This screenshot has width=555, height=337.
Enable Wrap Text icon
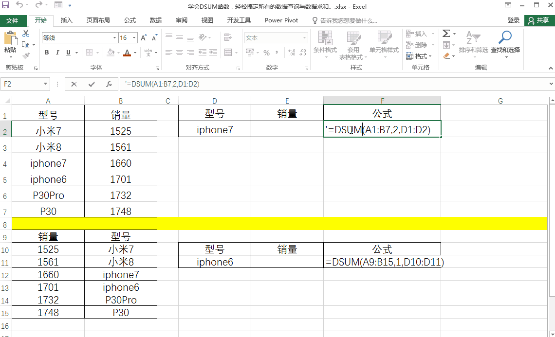[x=228, y=37]
